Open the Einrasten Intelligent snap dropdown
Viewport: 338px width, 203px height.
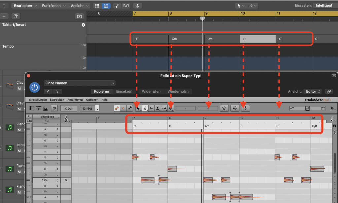325,6
